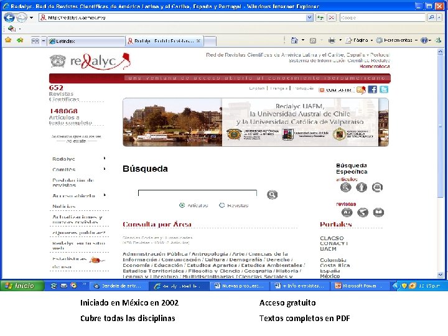Click the artículos magnifier search icon

click(345, 187)
